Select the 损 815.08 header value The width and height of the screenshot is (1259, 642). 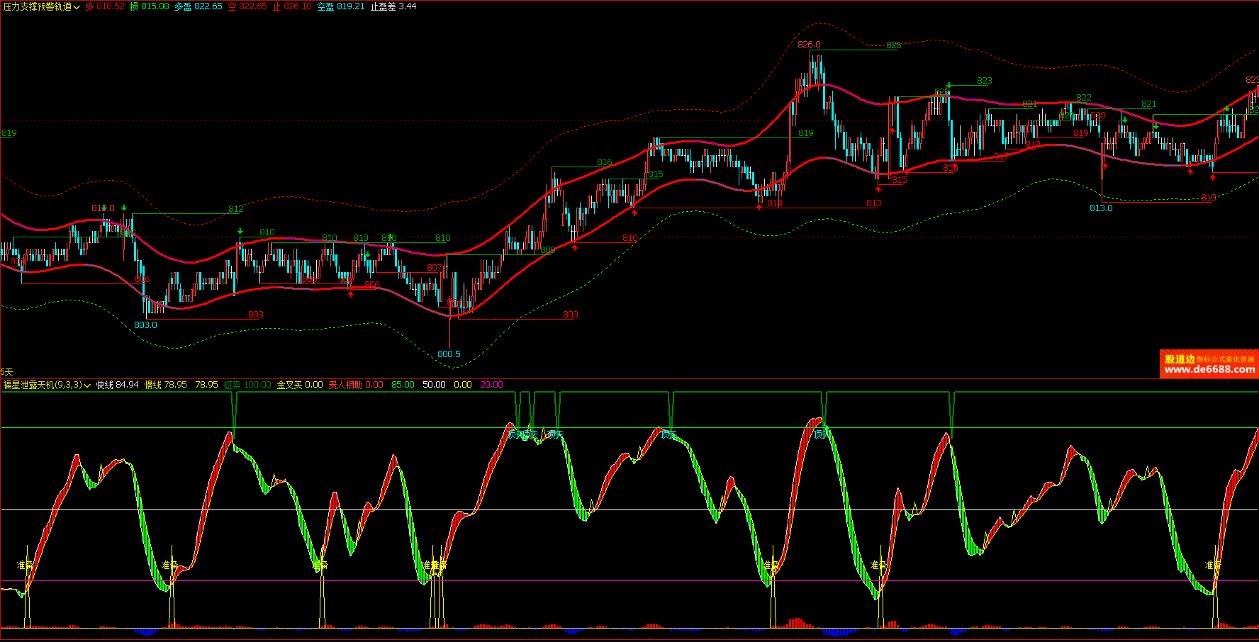tap(150, 6)
